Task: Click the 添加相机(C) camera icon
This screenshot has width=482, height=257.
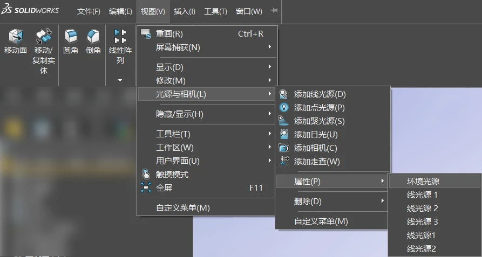Action: tap(283, 148)
